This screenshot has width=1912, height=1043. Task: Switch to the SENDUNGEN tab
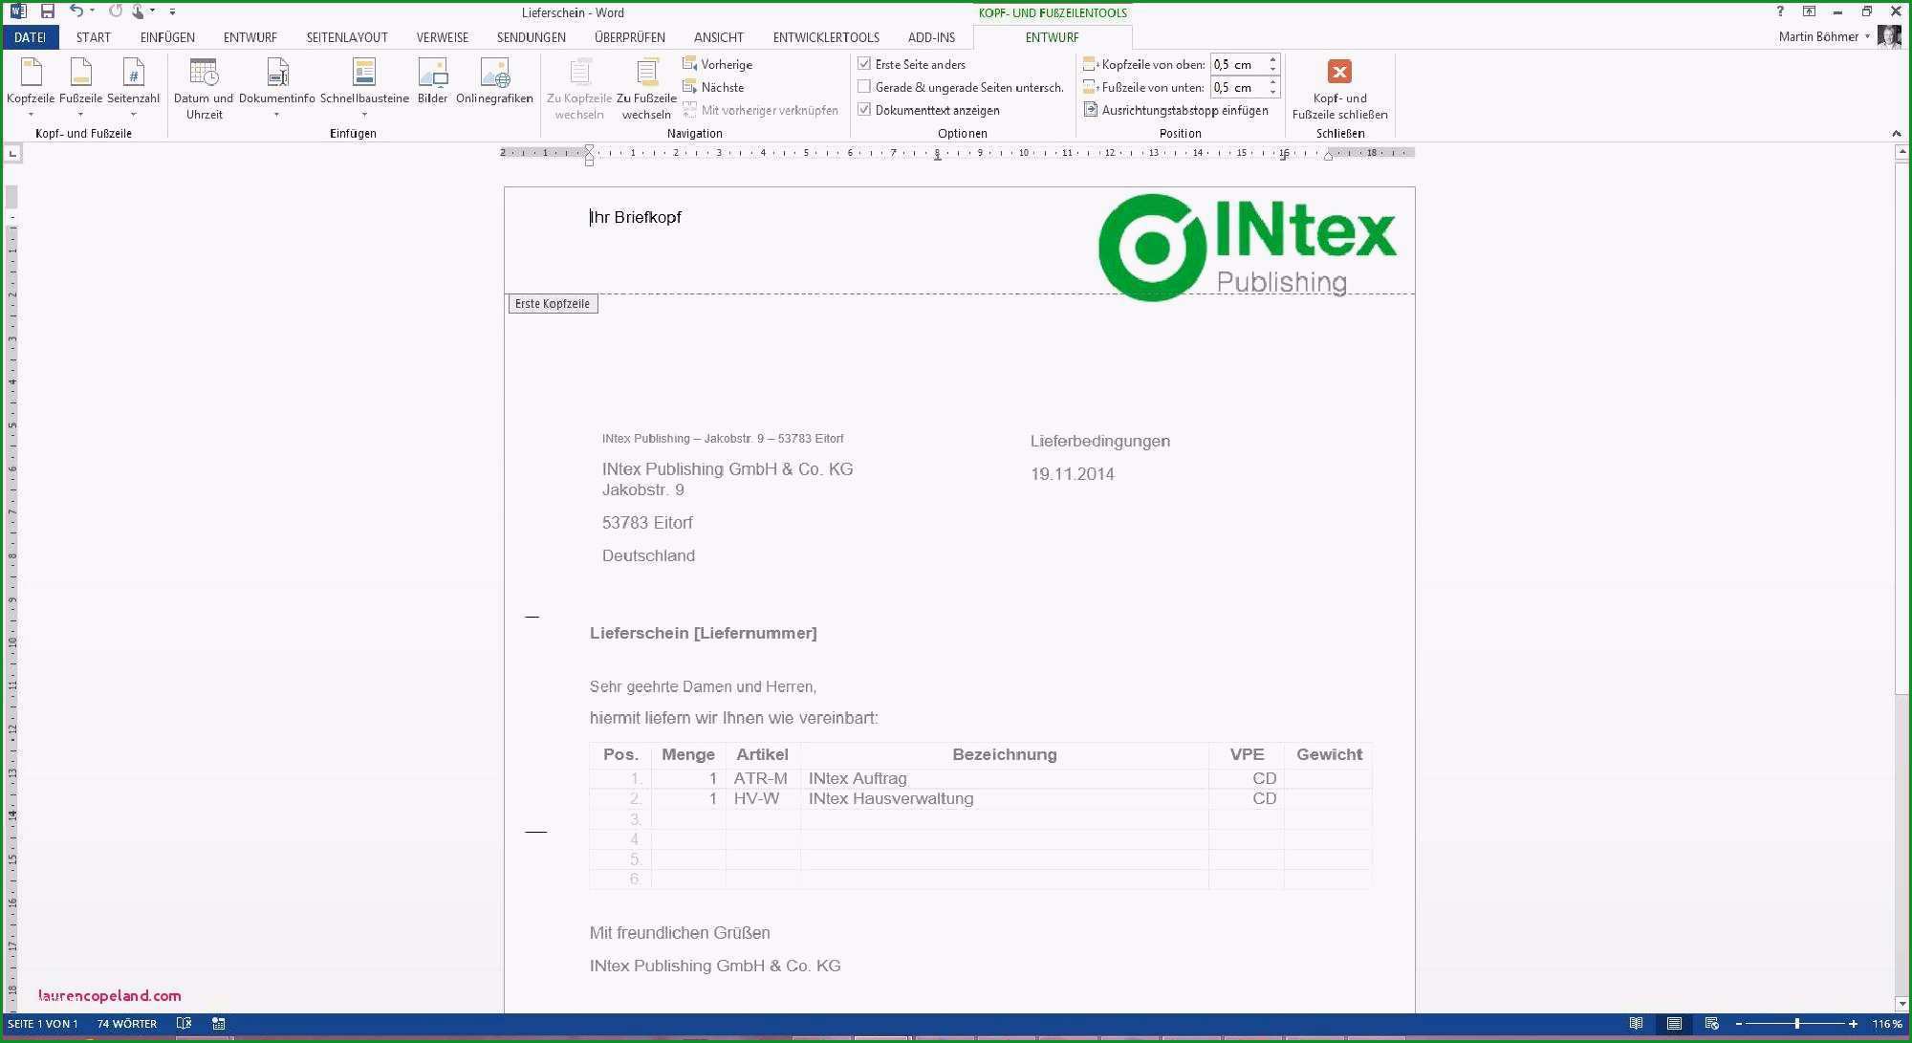point(532,37)
